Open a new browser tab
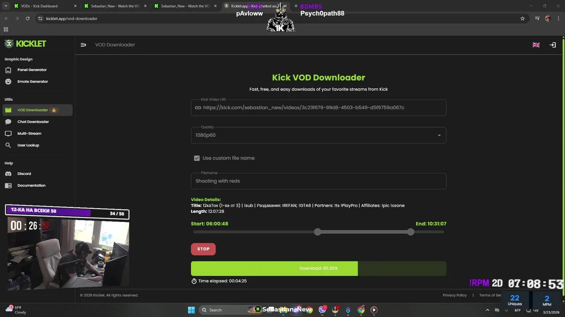The width and height of the screenshot is (565, 317). [296, 6]
